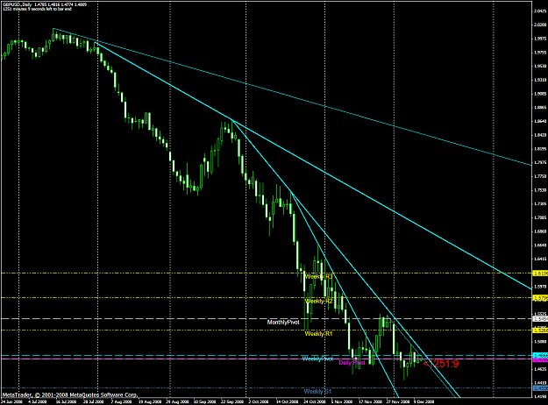Click the "9 Dec 2008" date on time axis
Image resolution: width=548 pixels, height=405 pixels.
click(x=423, y=401)
